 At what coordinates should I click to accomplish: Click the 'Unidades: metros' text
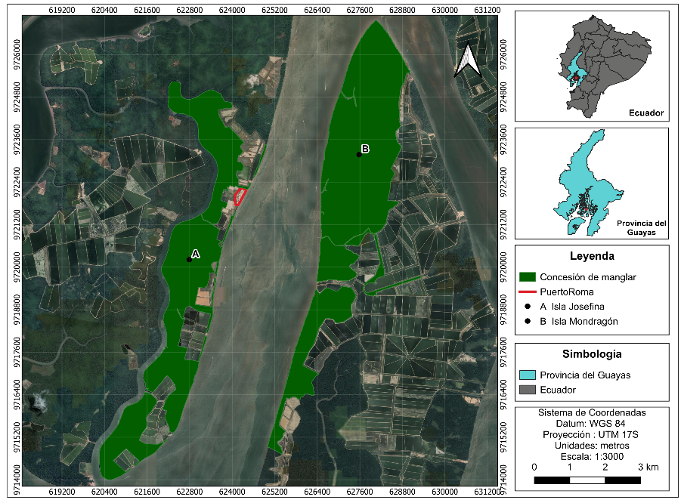[x=592, y=446]
